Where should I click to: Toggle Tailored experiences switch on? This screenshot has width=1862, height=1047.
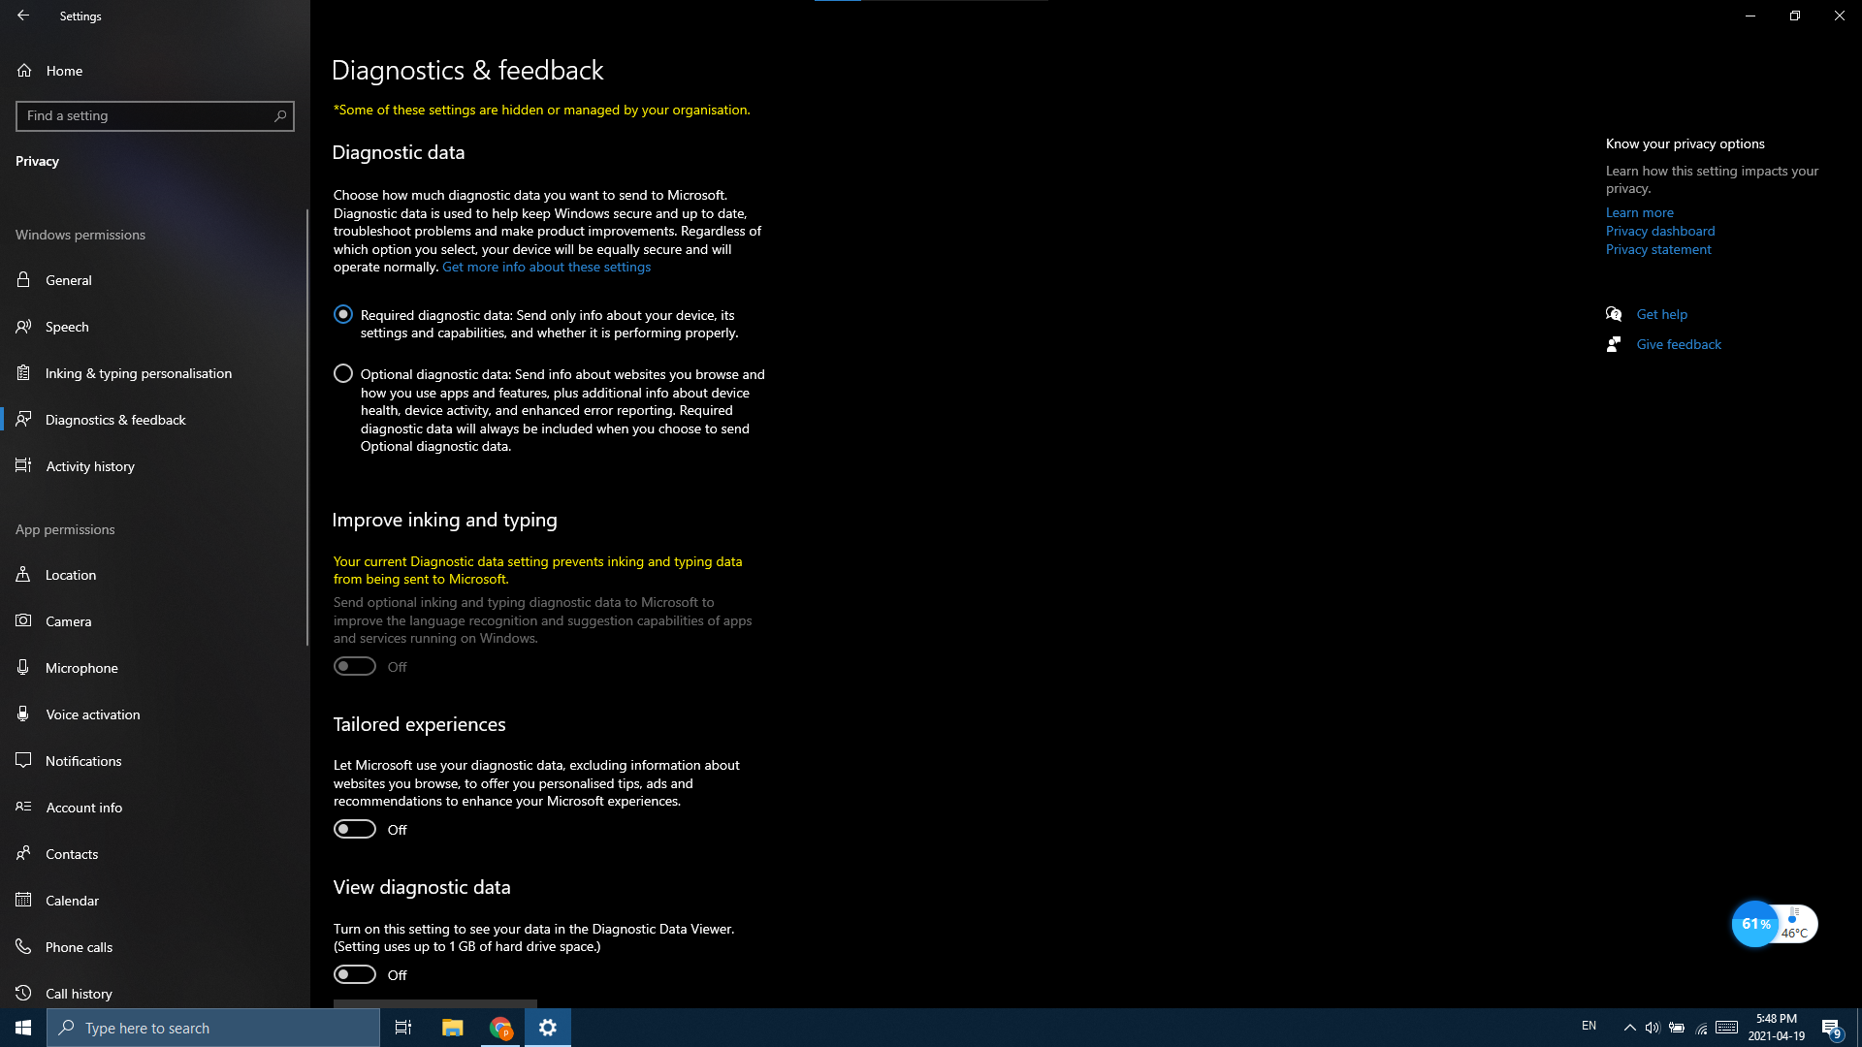(x=355, y=830)
